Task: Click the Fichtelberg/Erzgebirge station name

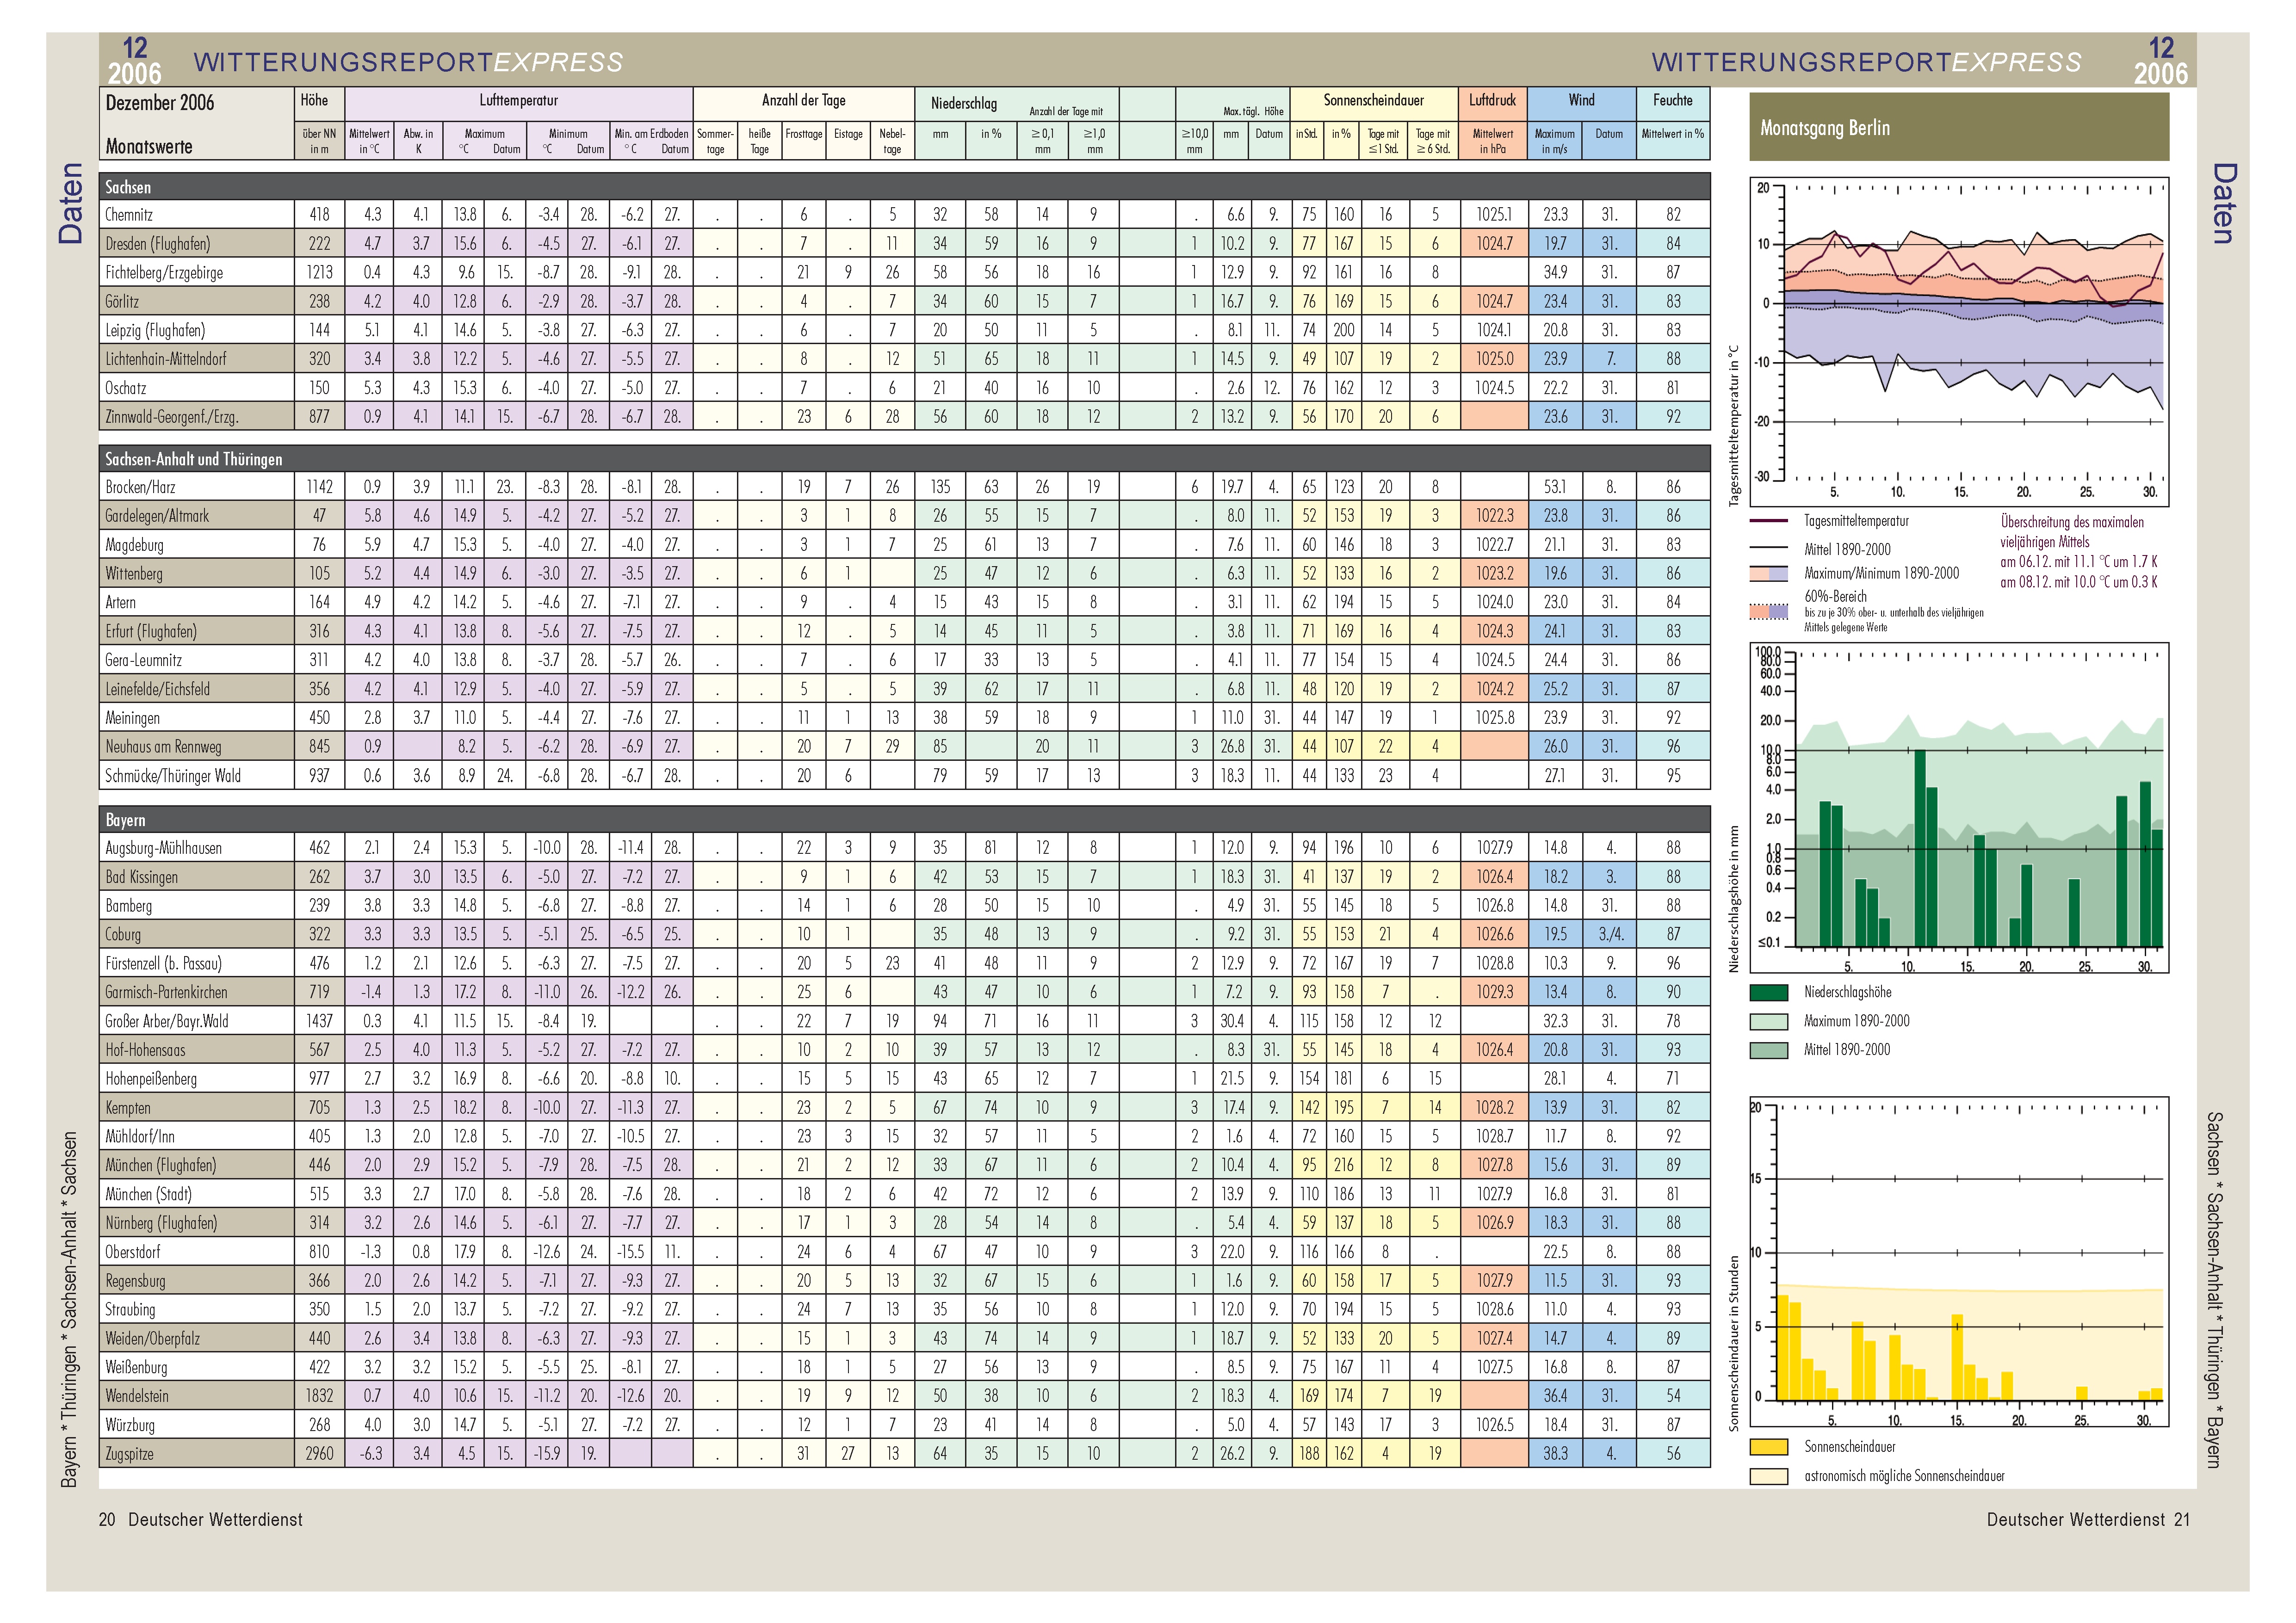Action: (x=164, y=273)
